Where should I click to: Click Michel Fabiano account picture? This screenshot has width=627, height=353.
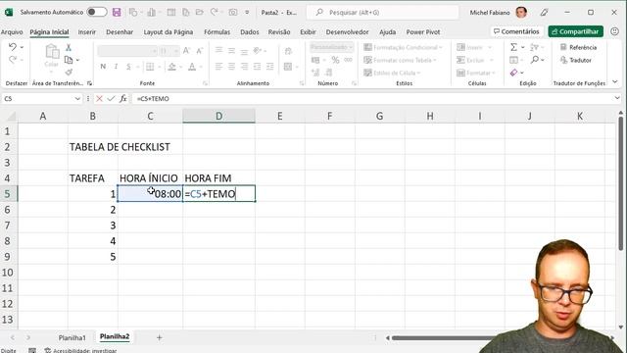point(521,13)
